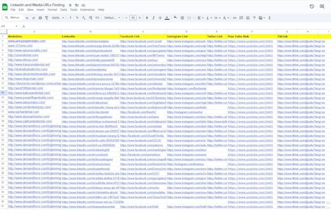Open the merge cells dropdown
The image size is (331, 210).
[x=191, y=18]
